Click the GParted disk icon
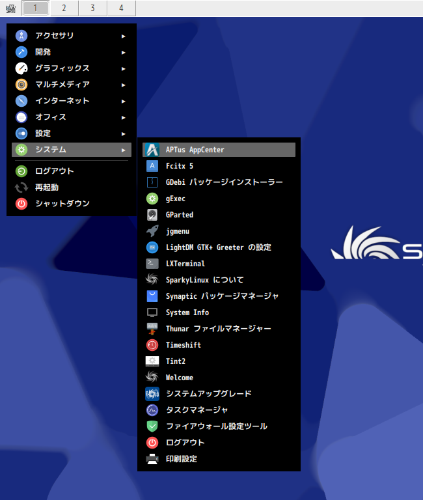This screenshot has width=423, height=500. pyautogui.click(x=152, y=215)
